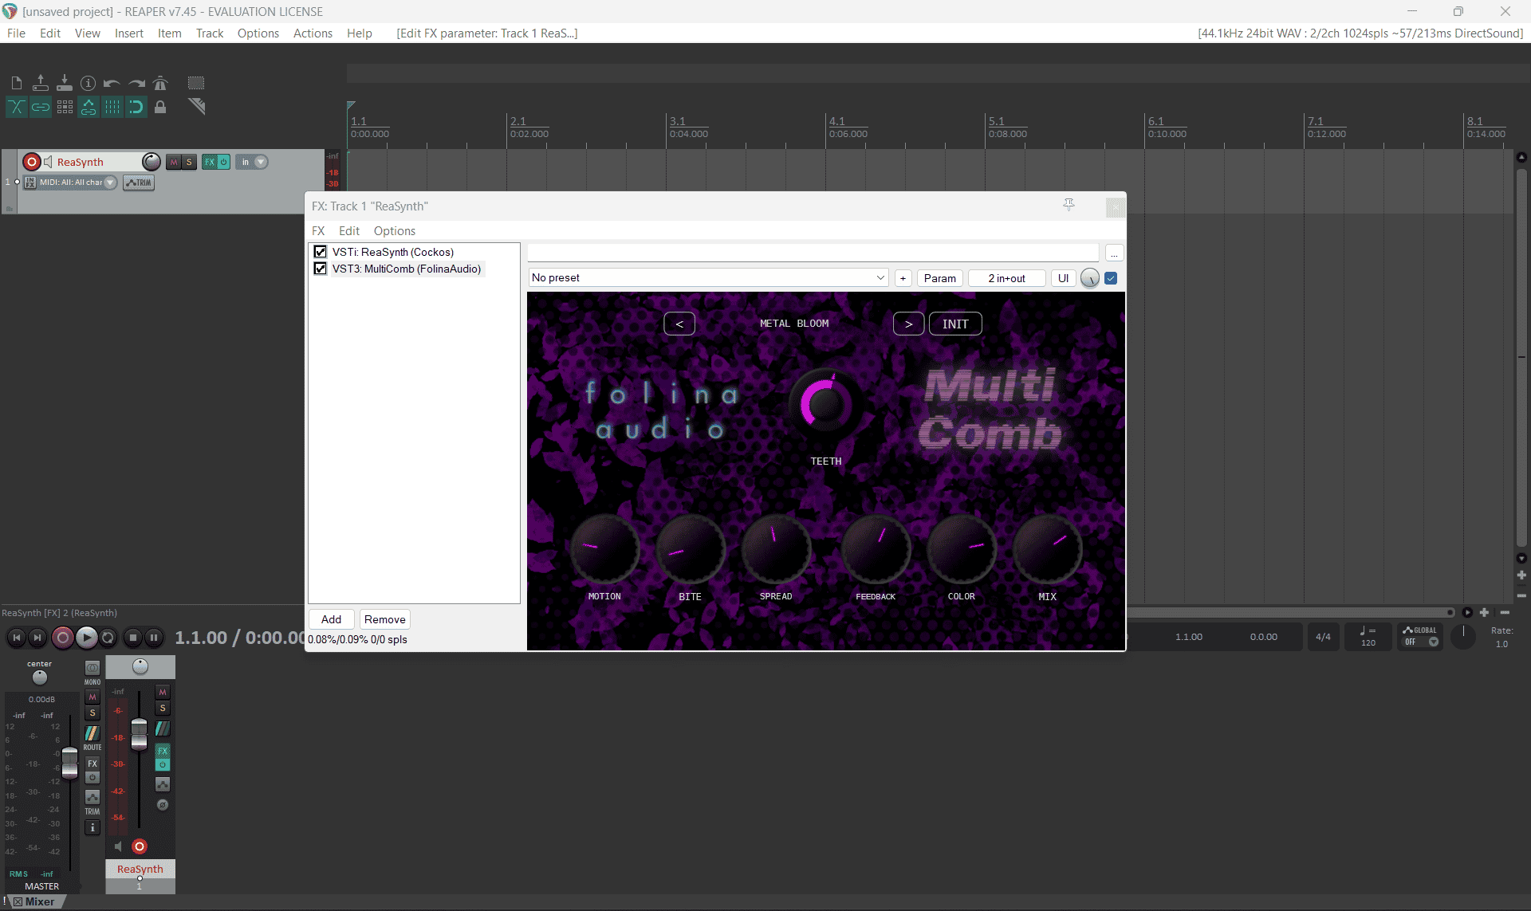Toggle auto-crossfade toolbar icon

(x=17, y=107)
